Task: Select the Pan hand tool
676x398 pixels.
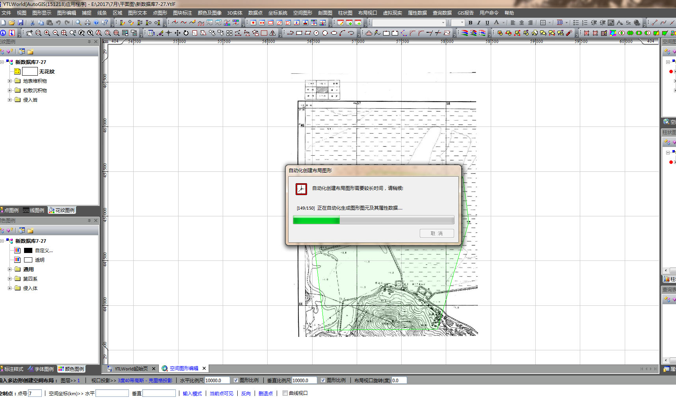Action: (30, 33)
